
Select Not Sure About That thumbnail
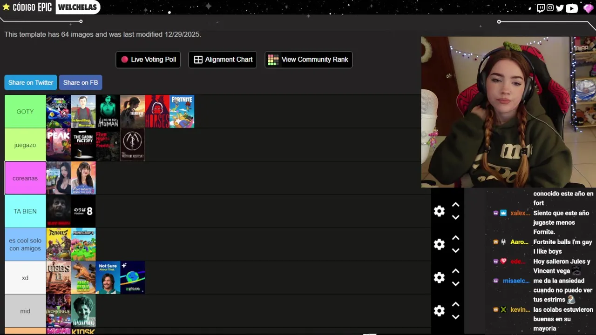108,278
